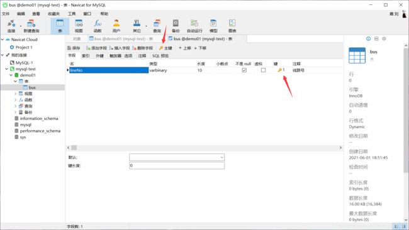
Task: Click the horizontal scrollbar thumb in field grid
Action: 74,148
